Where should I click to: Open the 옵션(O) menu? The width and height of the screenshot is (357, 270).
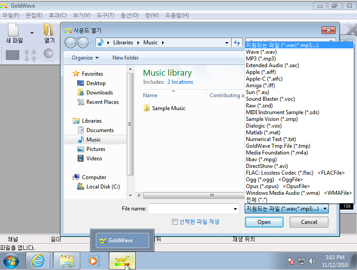pyautogui.click(x=129, y=15)
